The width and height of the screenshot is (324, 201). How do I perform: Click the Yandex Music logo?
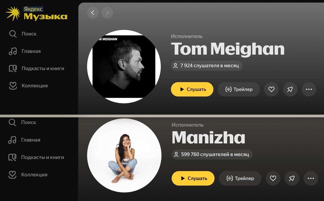click(x=37, y=14)
